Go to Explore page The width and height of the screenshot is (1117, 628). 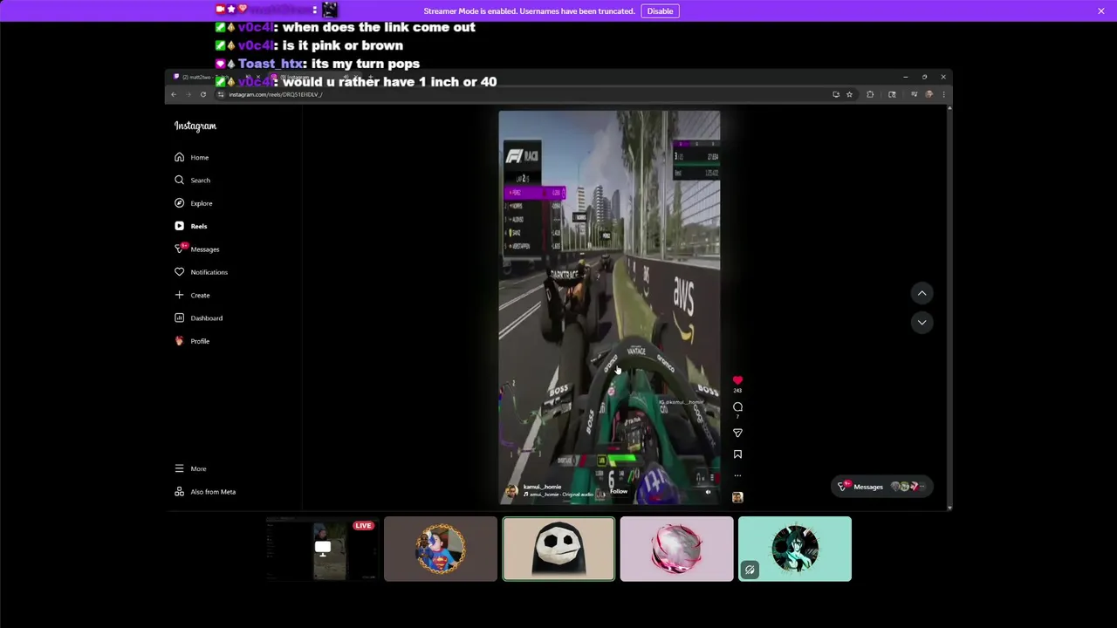(x=193, y=203)
